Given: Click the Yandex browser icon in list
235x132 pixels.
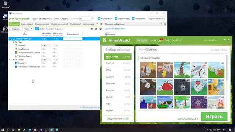Looking at the screenshot, I should tap(16, 59).
